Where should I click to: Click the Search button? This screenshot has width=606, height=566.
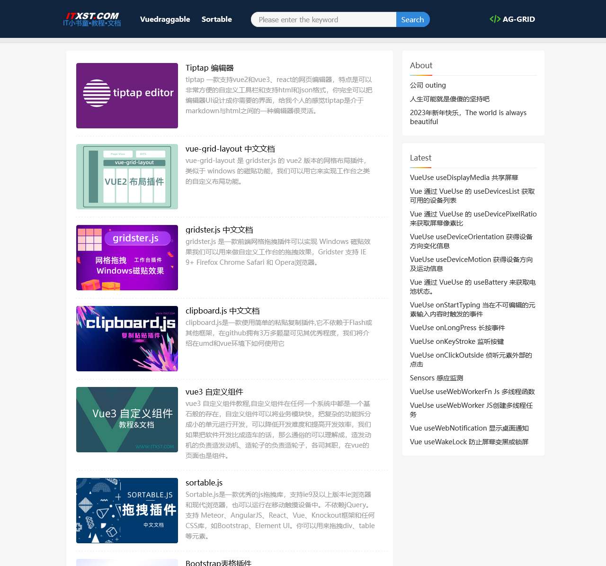(x=413, y=19)
